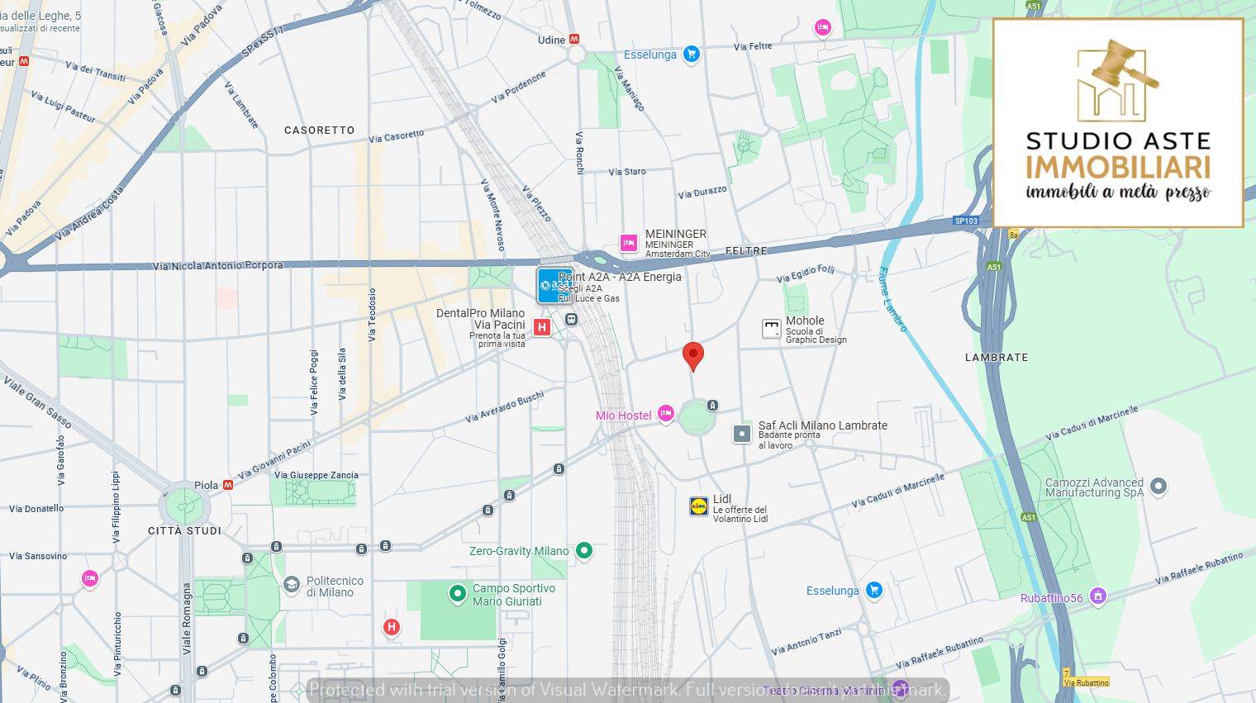The image size is (1256, 703).
Task: Click the red location pin marker
Action: point(693,357)
